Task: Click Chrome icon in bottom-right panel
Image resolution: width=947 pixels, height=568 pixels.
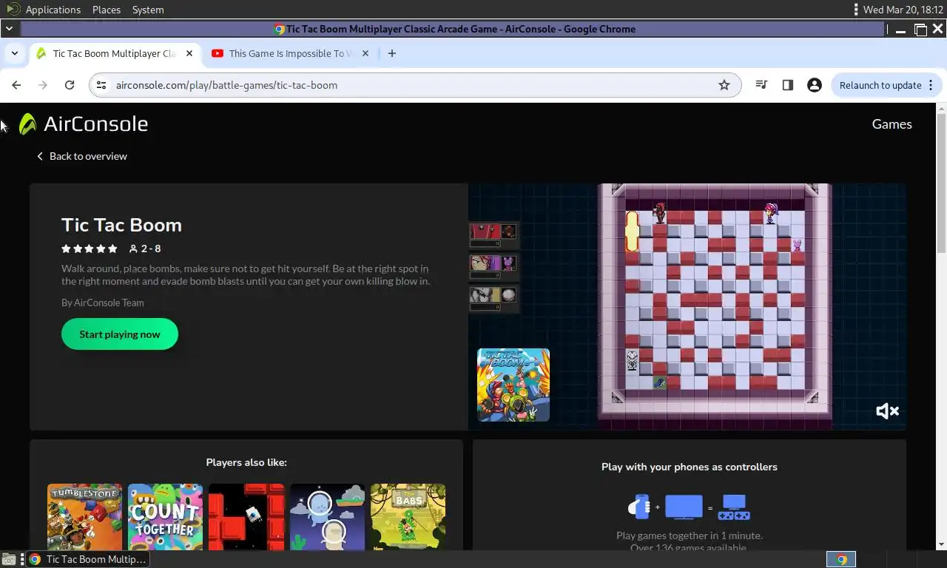Action: point(841,559)
